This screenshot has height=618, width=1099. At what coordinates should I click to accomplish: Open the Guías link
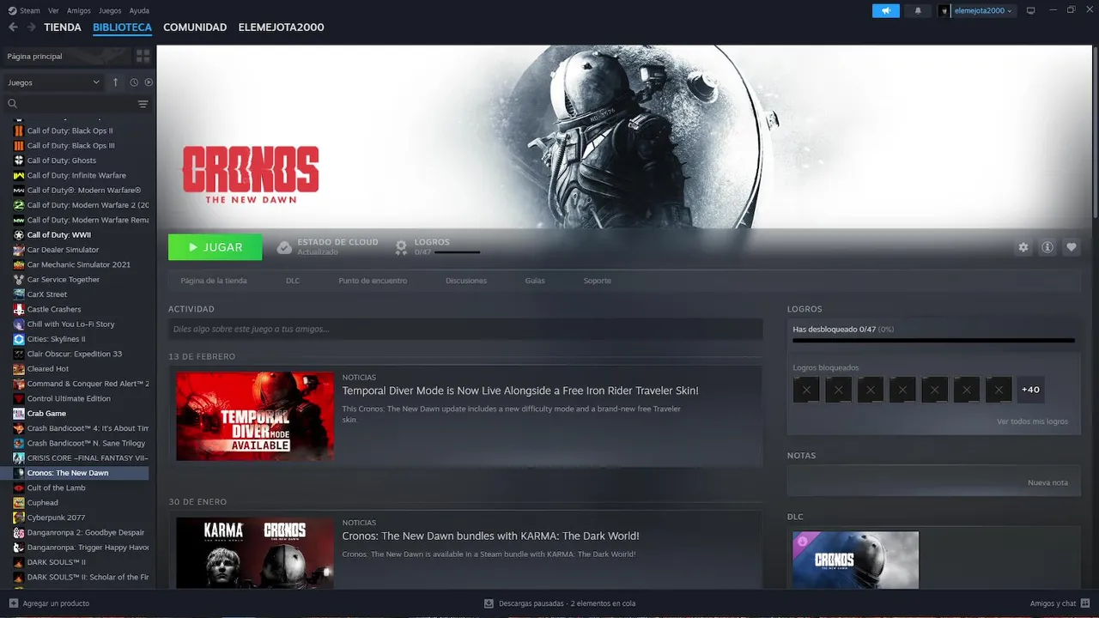[535, 281]
